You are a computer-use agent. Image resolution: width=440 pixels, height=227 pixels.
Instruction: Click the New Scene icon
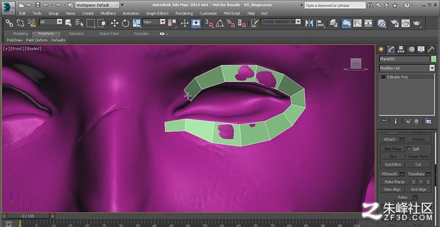click(x=21, y=5)
